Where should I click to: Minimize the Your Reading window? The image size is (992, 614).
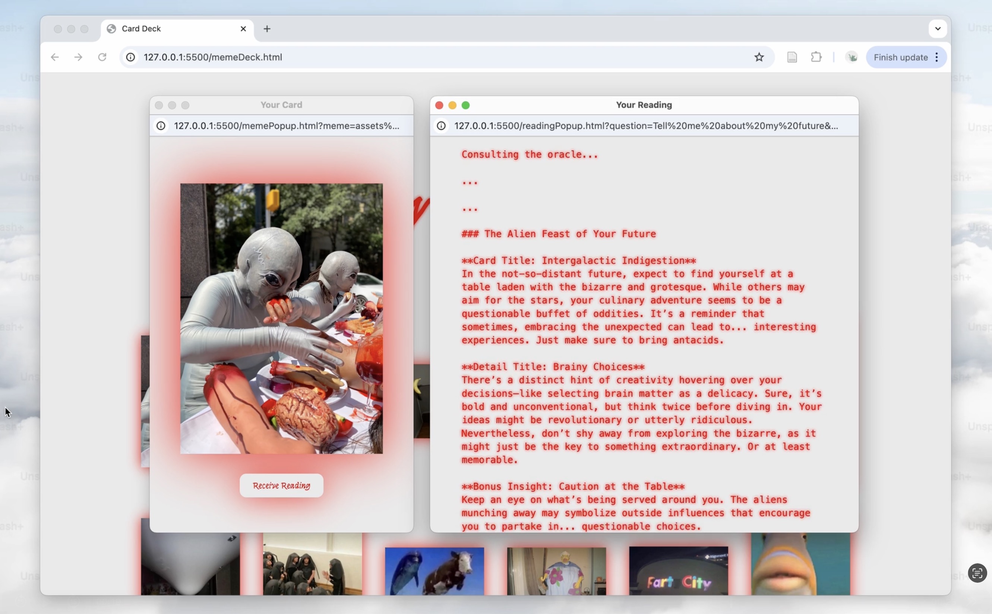(452, 105)
